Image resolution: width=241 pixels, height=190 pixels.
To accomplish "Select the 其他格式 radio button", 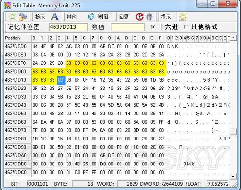I will [186, 27].
